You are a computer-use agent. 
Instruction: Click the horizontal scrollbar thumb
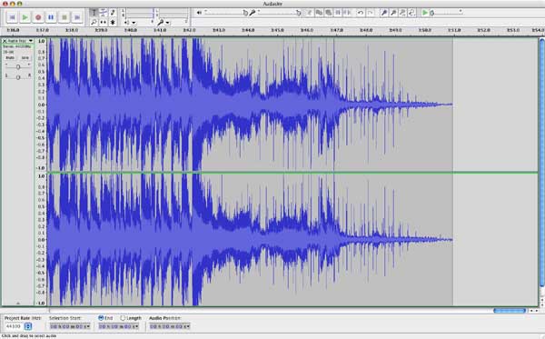click(510, 311)
